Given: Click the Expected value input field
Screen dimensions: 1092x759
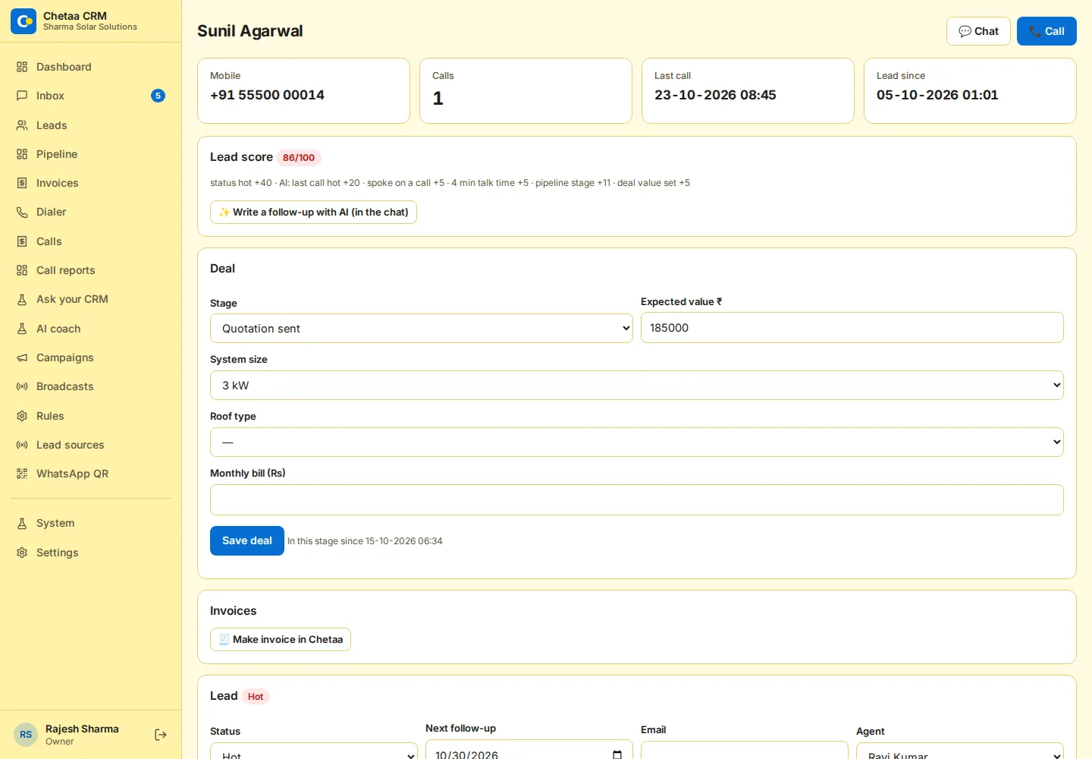Looking at the screenshot, I should point(852,328).
